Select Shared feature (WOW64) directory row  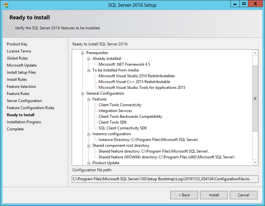(167, 157)
